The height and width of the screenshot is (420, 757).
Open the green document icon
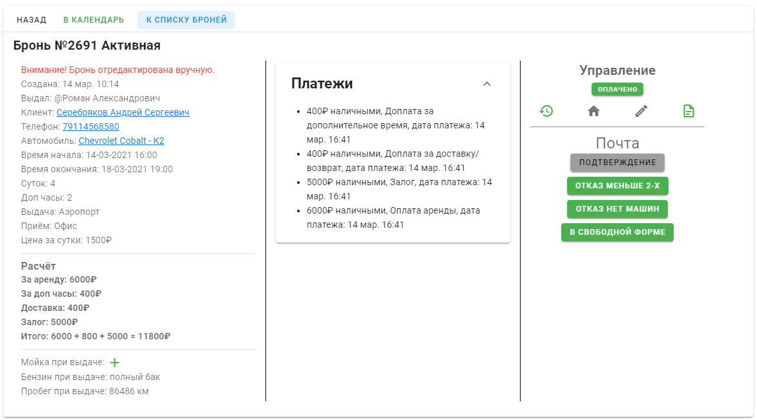click(689, 112)
